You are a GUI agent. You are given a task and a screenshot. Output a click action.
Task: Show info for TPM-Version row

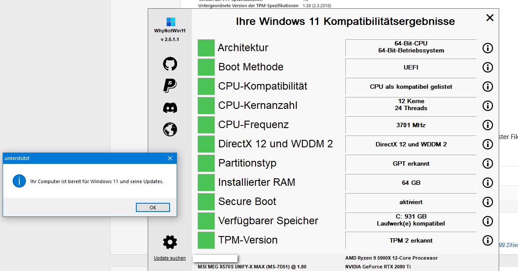click(x=488, y=240)
